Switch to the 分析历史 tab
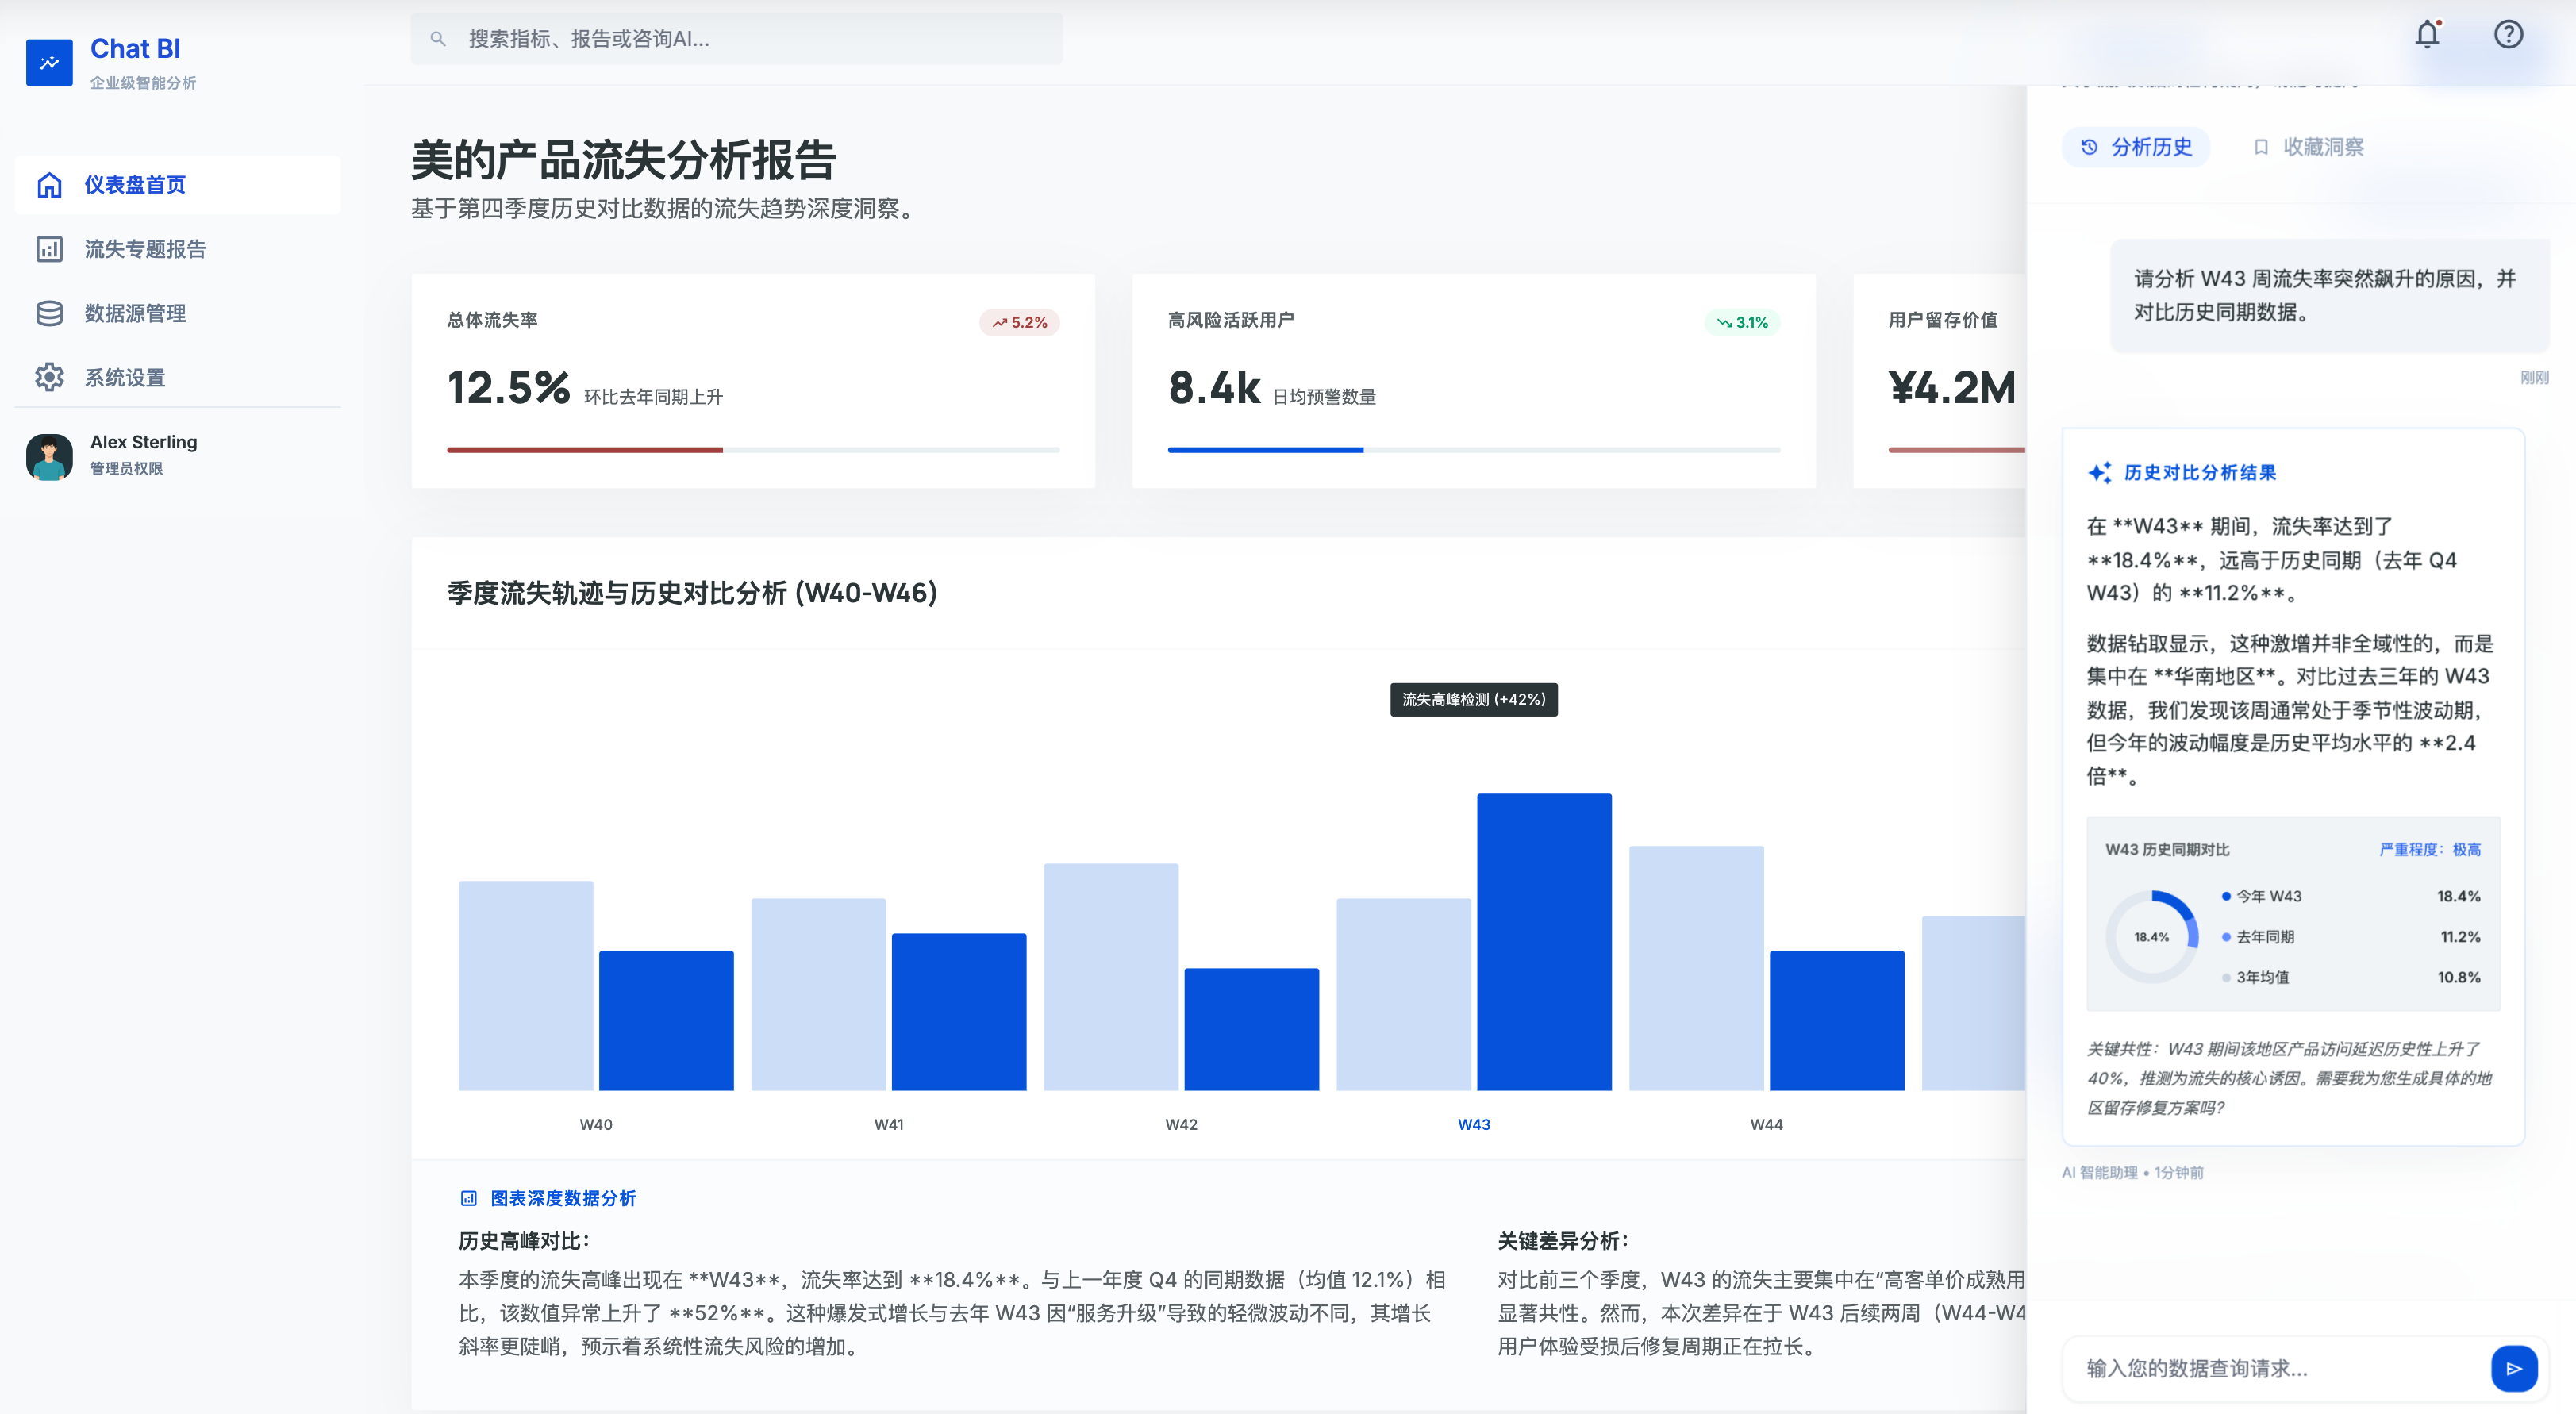Screen dimensions: 2576x1414 pyautogui.click(x=2135, y=146)
